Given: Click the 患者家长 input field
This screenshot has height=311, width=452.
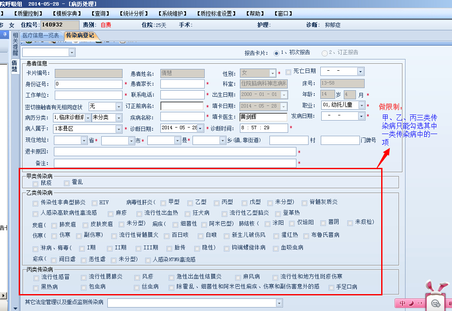Looking at the screenshot, I should [183, 84].
